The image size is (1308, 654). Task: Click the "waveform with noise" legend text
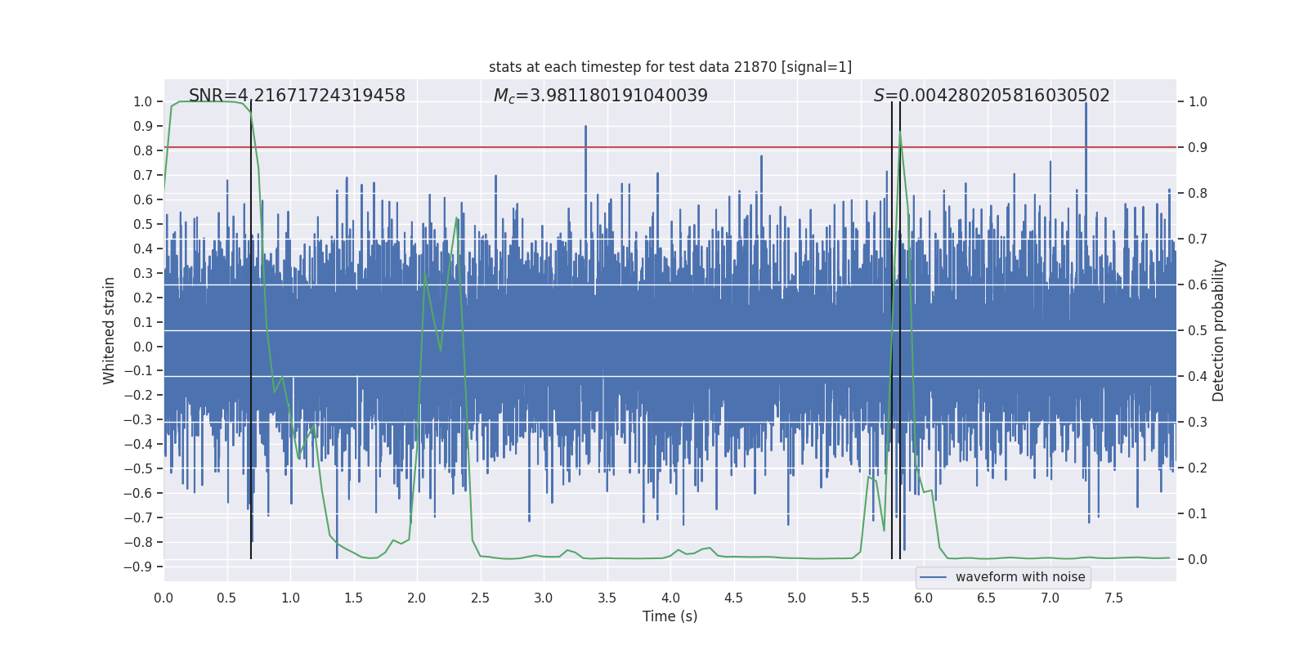coord(1020,577)
